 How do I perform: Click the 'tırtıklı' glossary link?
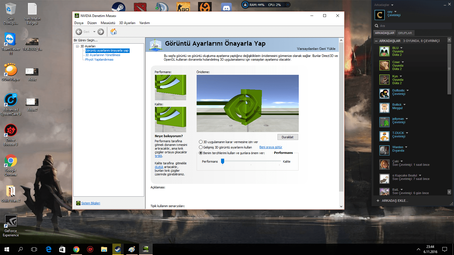click(x=158, y=156)
